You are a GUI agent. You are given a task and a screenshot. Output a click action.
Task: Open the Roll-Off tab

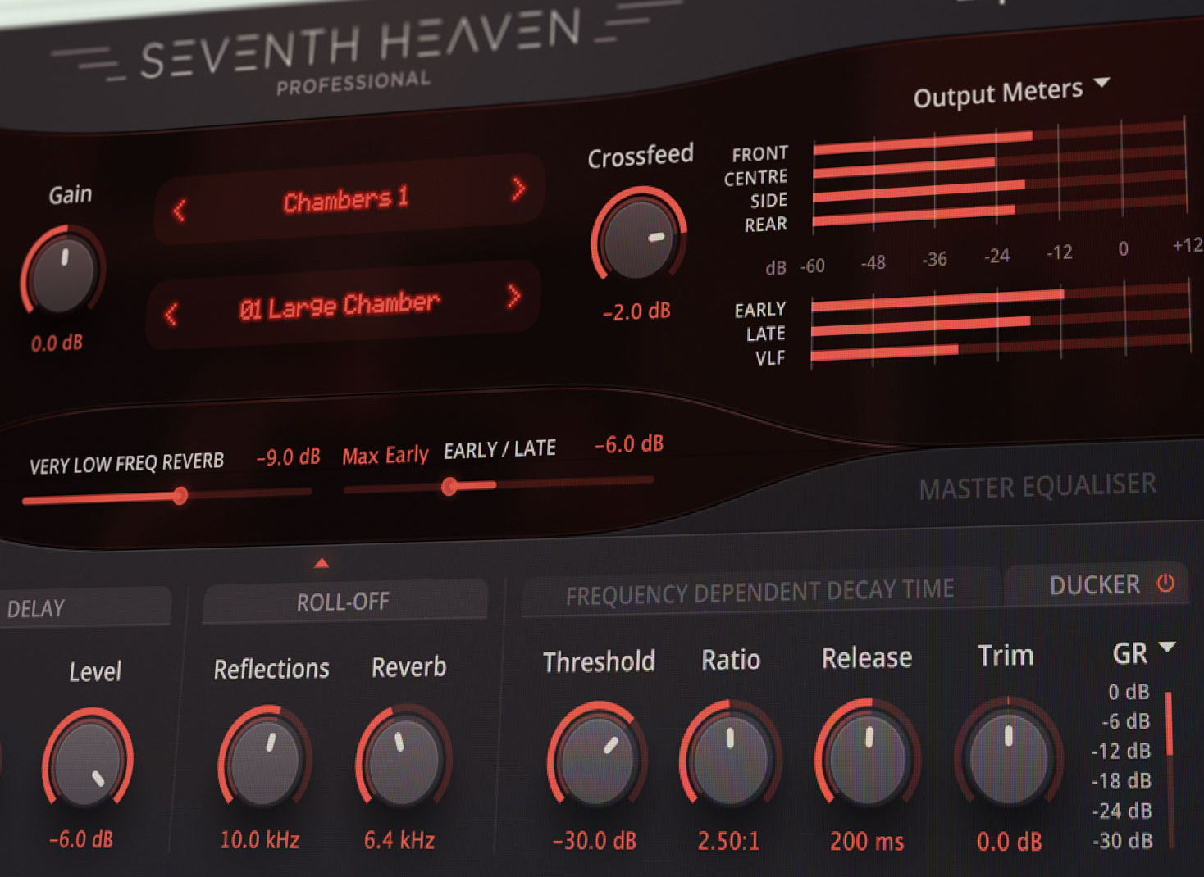343,602
